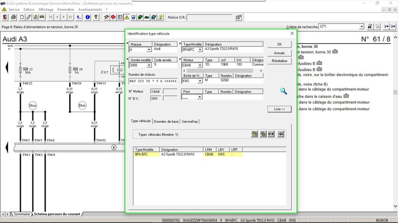The height and width of the screenshot is (223, 398).
Task: Open the Edition menu
Action: [x=29, y=9]
